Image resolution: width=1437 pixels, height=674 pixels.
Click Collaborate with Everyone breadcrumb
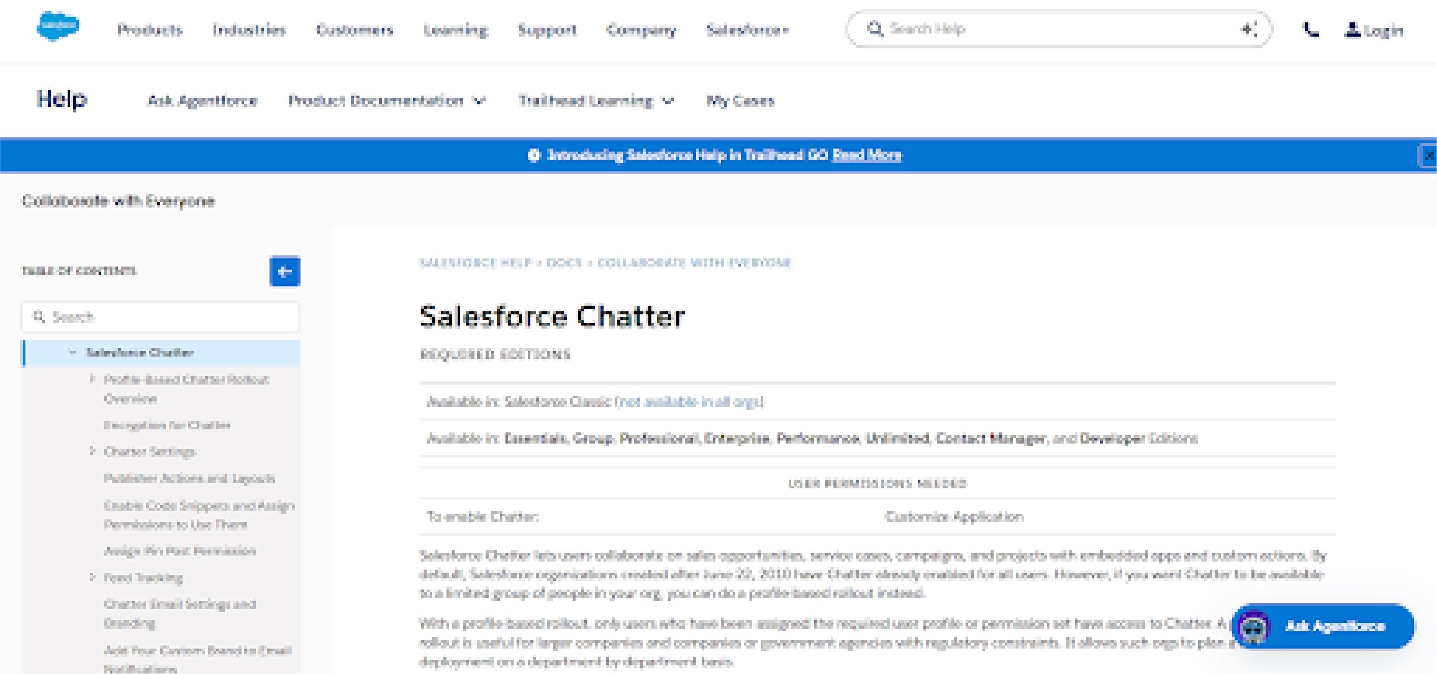[x=695, y=263]
